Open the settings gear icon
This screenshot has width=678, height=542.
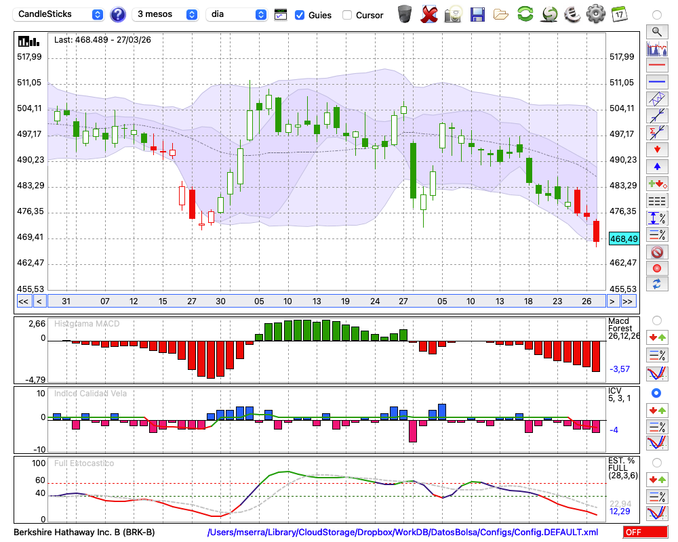pos(595,14)
